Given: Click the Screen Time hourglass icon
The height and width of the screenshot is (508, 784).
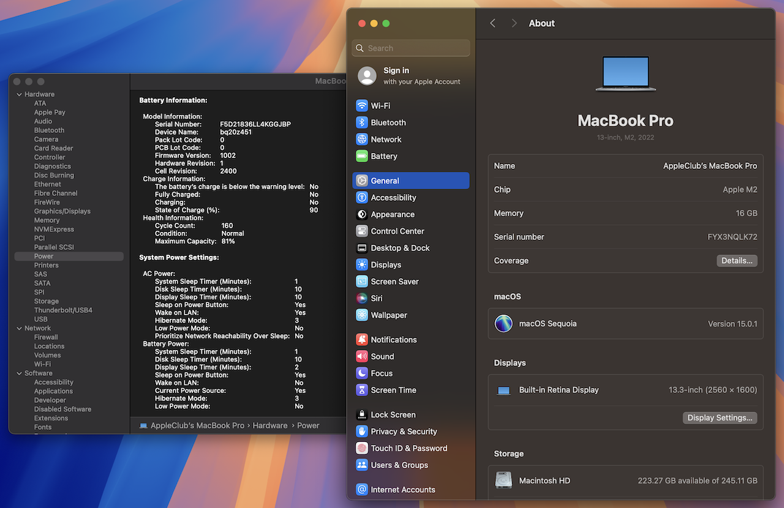Looking at the screenshot, I should [362, 390].
